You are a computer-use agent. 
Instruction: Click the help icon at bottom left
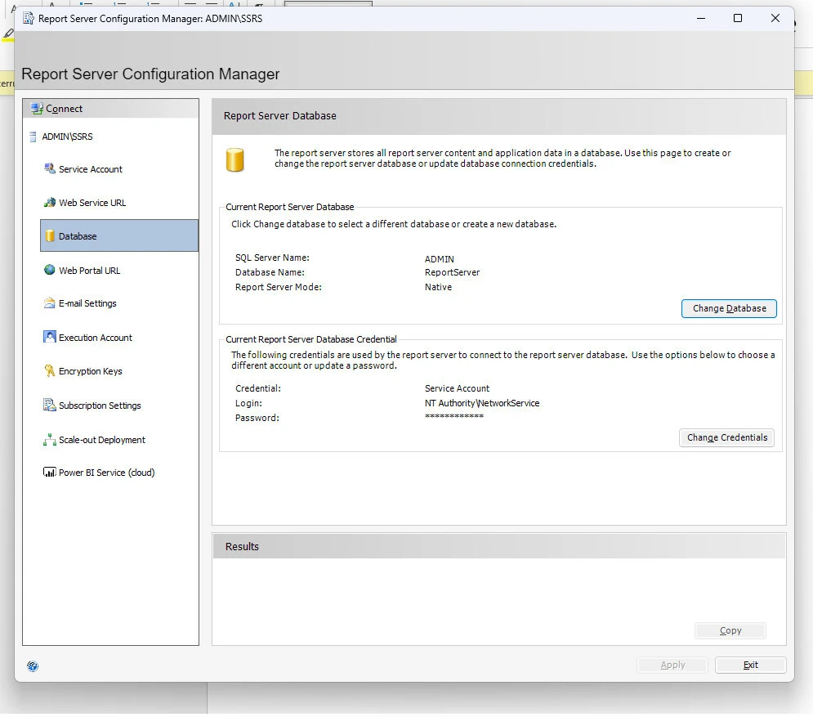(x=33, y=665)
